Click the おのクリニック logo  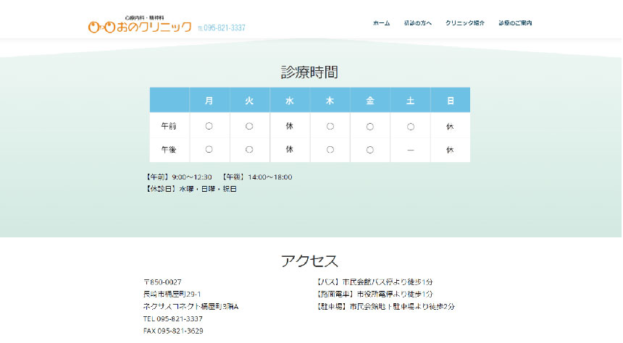point(140,25)
